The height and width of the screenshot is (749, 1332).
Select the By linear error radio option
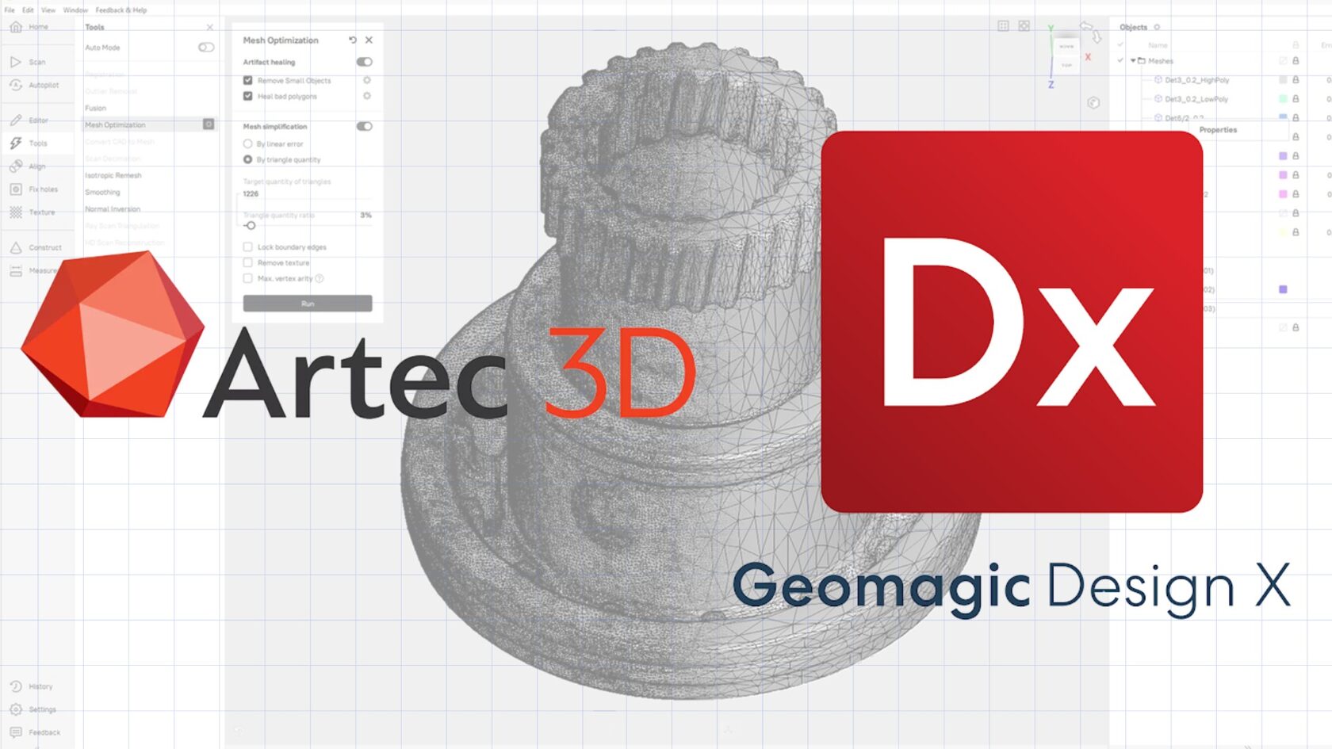click(247, 144)
